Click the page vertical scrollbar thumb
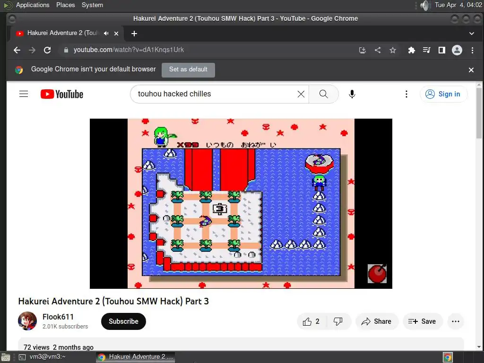 [479, 112]
